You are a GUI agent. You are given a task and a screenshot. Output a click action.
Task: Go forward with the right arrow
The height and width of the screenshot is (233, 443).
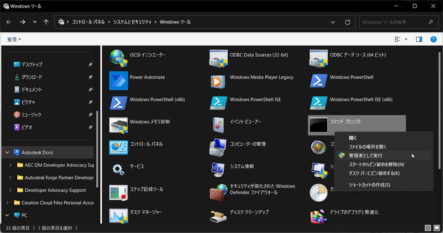22,22
